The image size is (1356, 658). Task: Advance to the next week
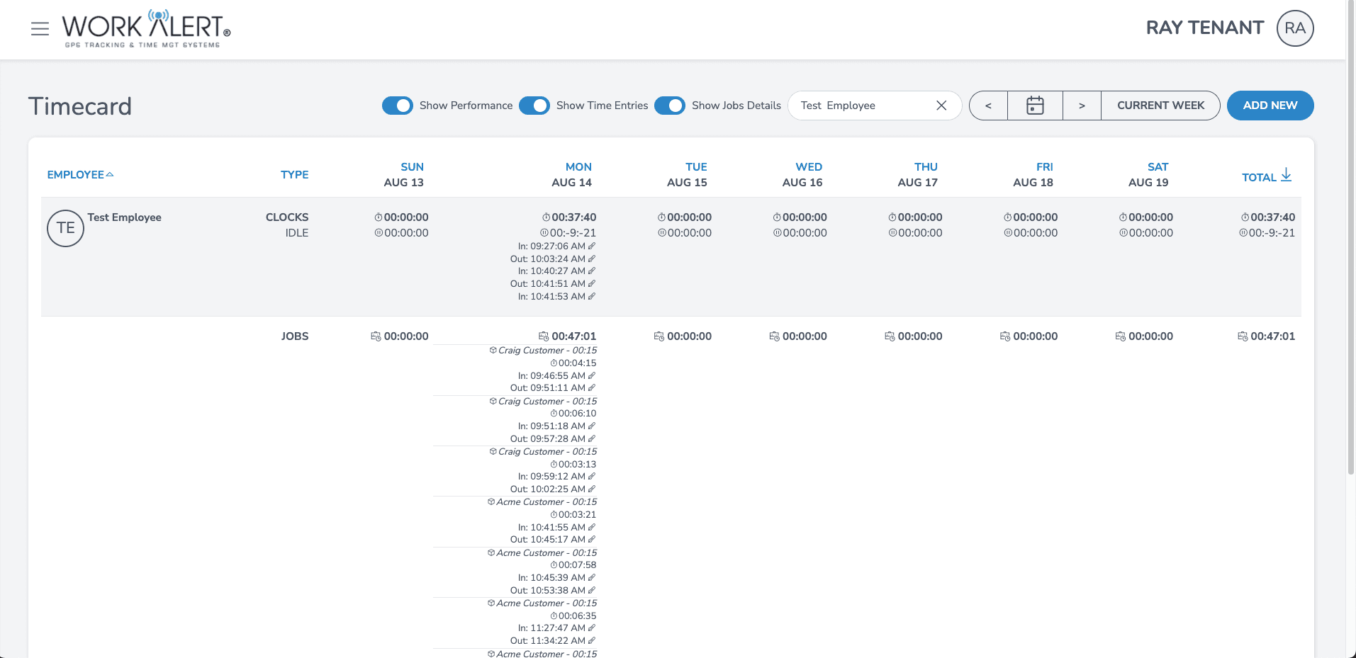pos(1082,106)
